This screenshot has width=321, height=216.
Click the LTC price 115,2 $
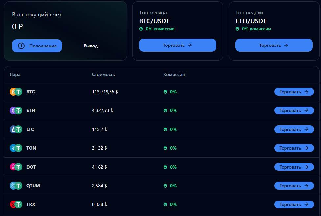pyautogui.click(x=99, y=129)
